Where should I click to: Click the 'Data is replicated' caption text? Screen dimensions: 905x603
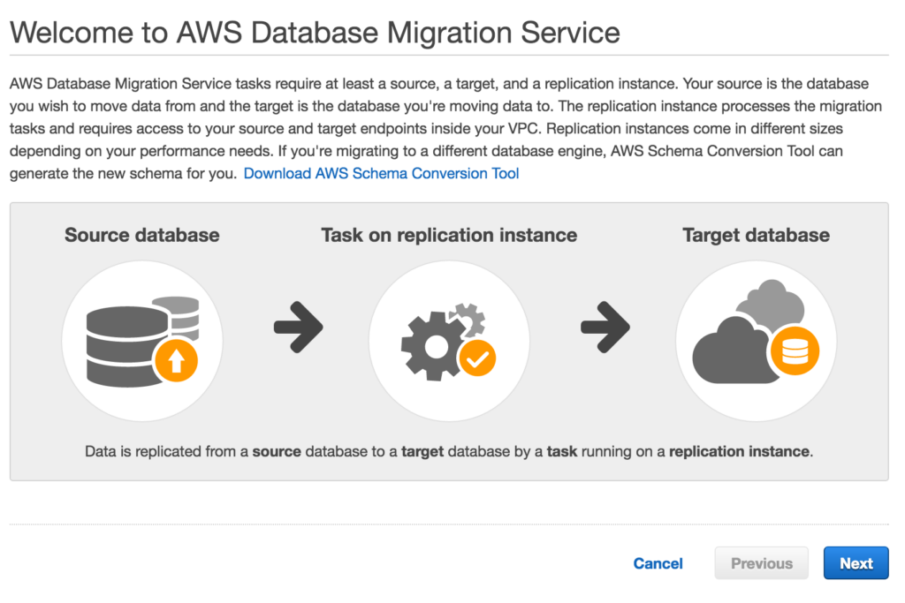(x=449, y=451)
